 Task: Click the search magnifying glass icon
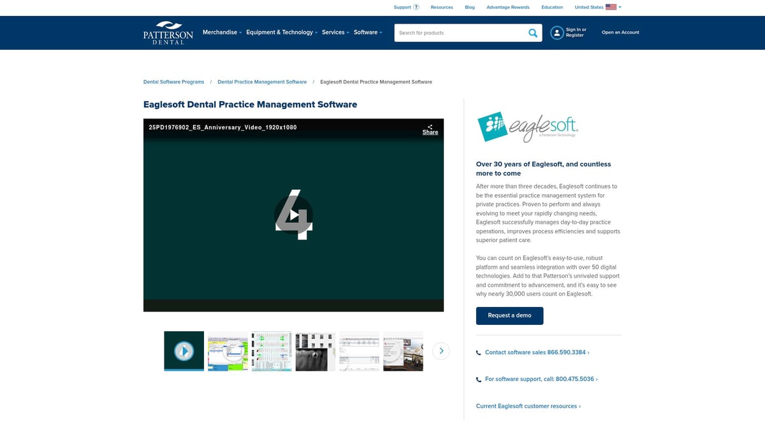pyautogui.click(x=533, y=32)
